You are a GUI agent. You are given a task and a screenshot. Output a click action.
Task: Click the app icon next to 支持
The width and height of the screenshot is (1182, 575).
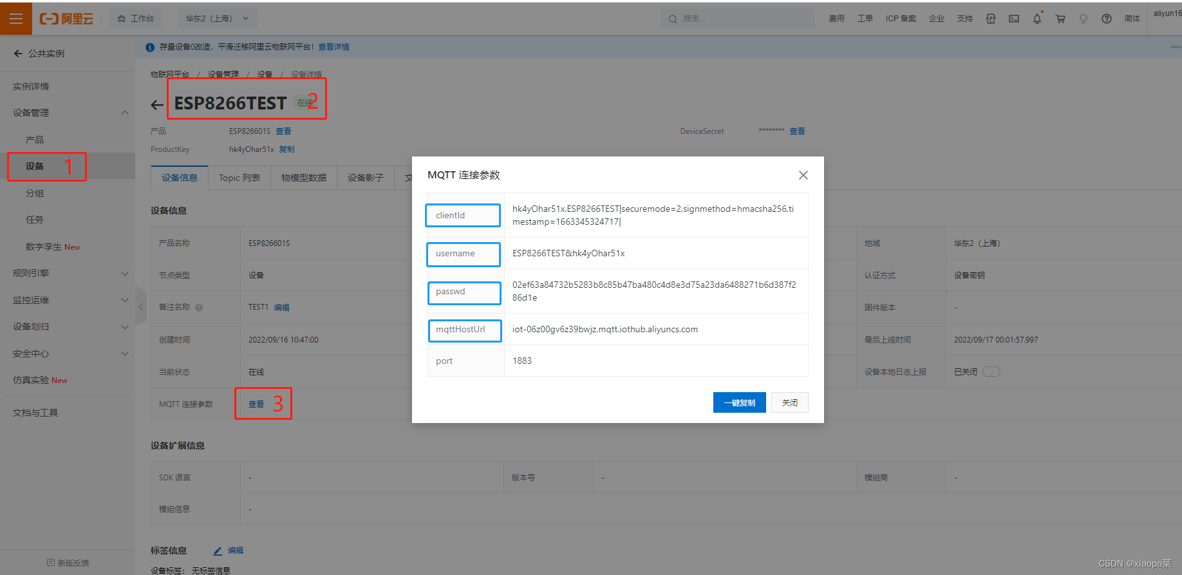pos(991,19)
